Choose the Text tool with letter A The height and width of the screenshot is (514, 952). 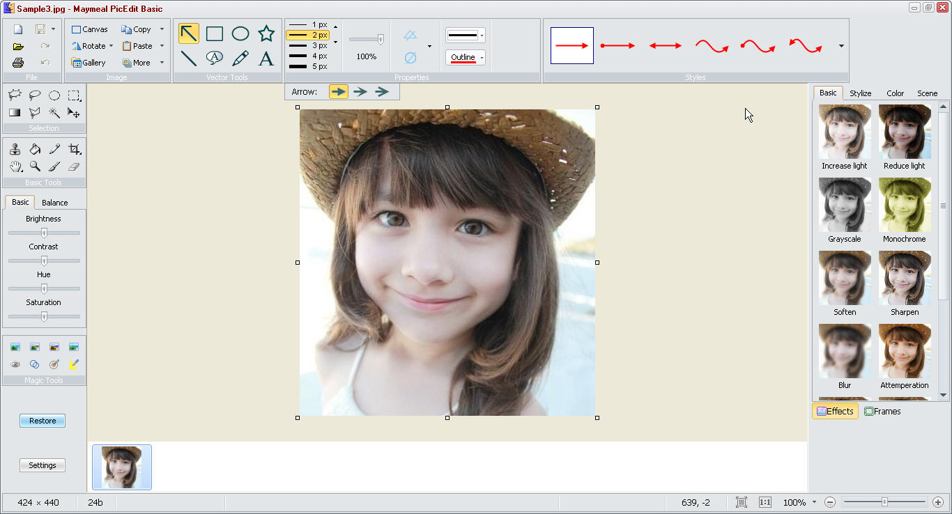pos(266,59)
